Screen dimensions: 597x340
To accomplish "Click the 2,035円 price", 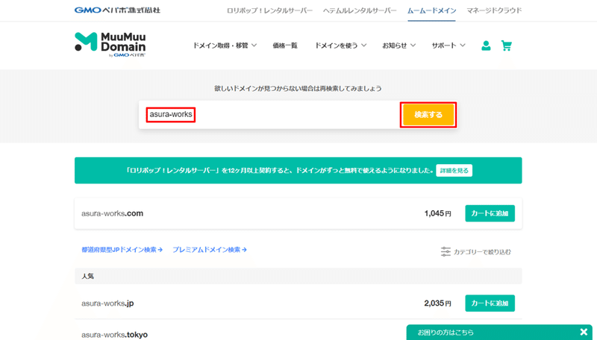I will (438, 303).
